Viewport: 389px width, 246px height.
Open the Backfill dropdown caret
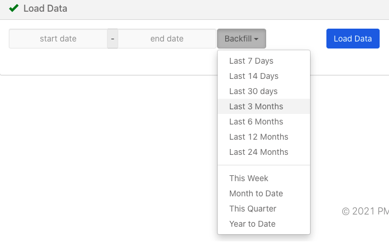tap(256, 39)
